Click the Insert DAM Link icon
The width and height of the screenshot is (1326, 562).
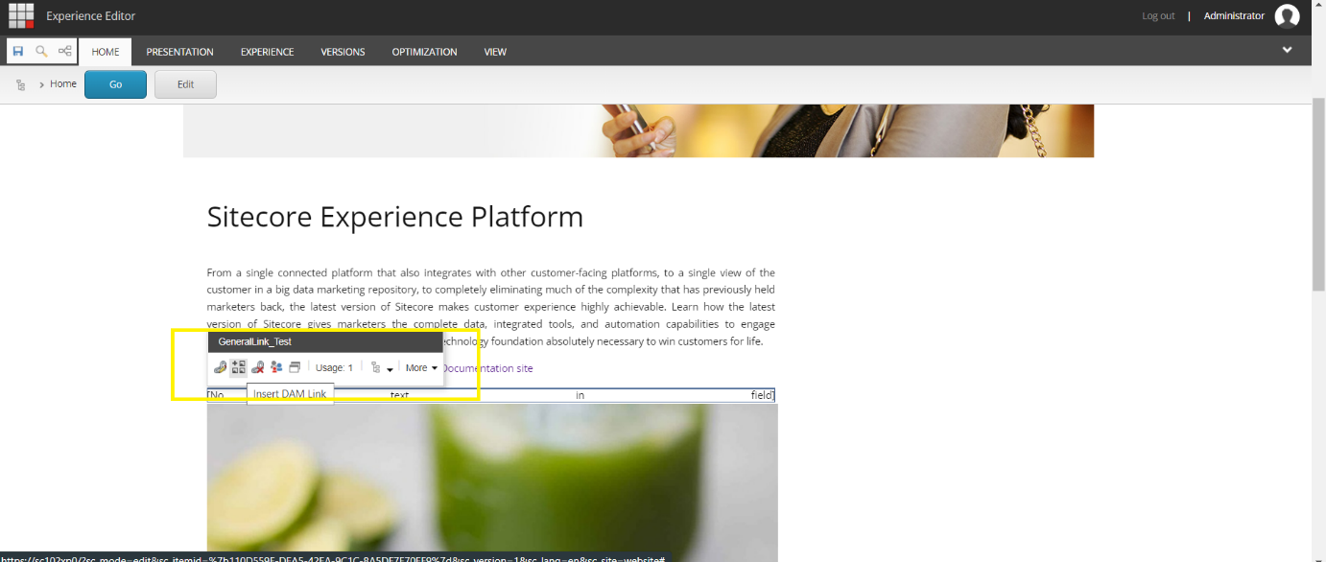pyautogui.click(x=238, y=367)
